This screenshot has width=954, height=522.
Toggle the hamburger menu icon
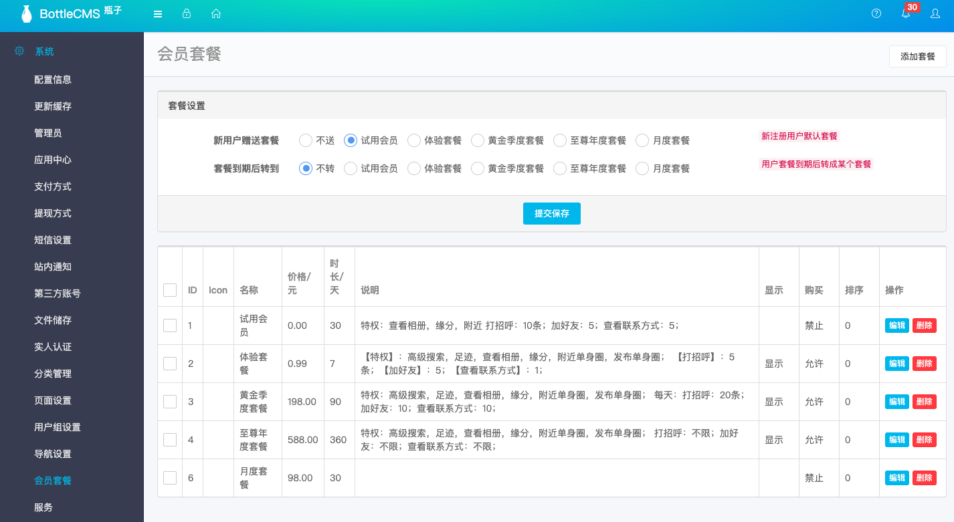(158, 13)
